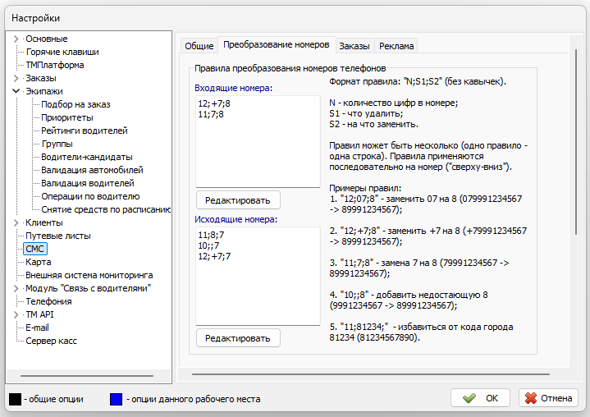This screenshot has width=590, height=417.
Task: Select the TM API tree item
Action: pos(39,314)
